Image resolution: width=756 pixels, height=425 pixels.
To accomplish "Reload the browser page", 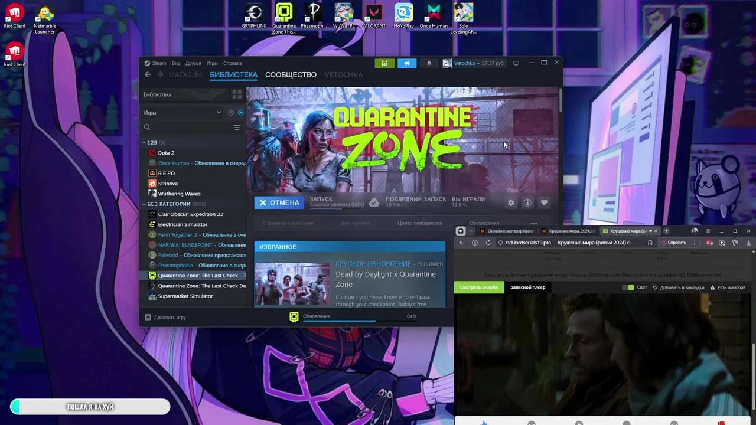I will (488, 243).
